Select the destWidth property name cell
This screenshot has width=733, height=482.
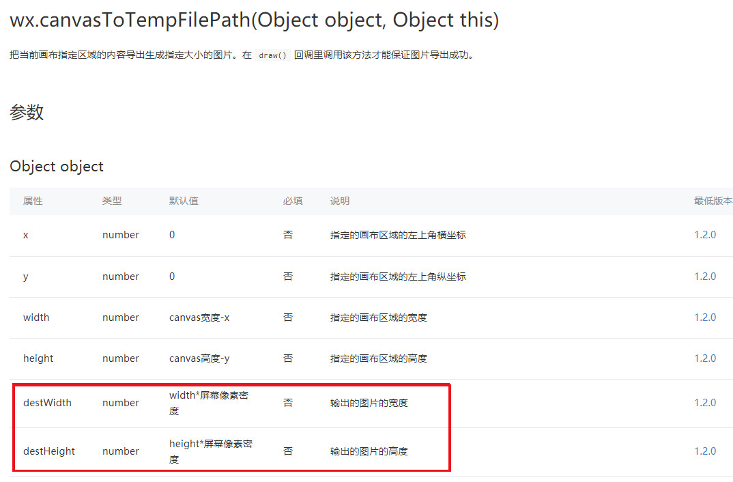coord(47,403)
